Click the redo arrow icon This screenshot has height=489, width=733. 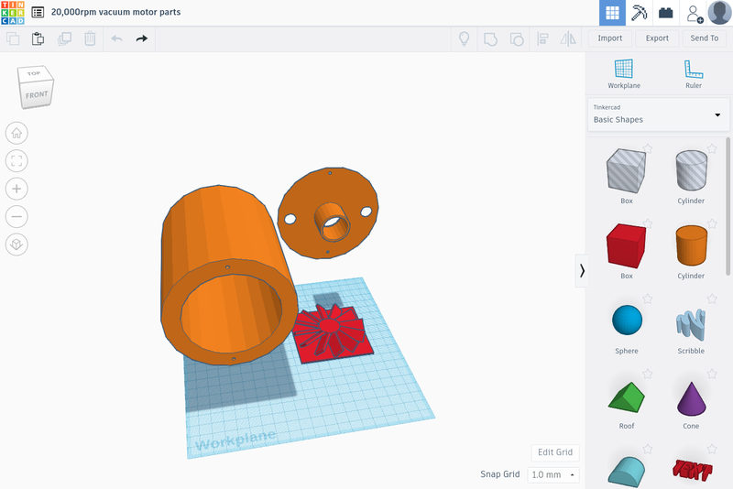[x=141, y=38]
